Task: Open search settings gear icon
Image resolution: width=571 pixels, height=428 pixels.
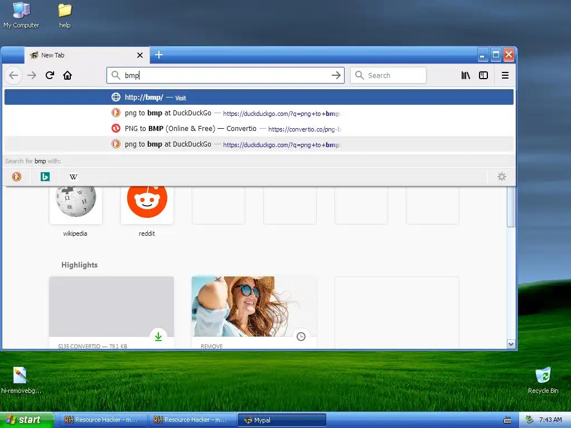Action: pyautogui.click(x=502, y=177)
